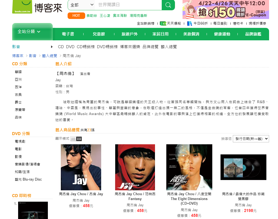Select 原聲帶 under CD 分類

pos(20,110)
